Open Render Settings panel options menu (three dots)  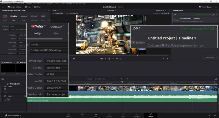pyautogui.click(x=49, y=10)
